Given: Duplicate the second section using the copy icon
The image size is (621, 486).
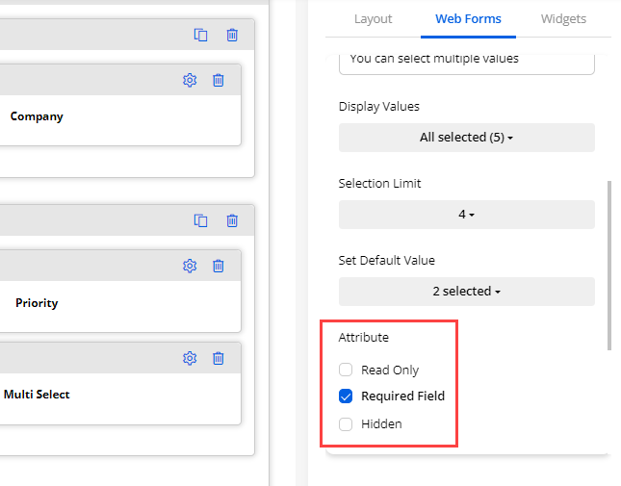Looking at the screenshot, I should pos(200,220).
